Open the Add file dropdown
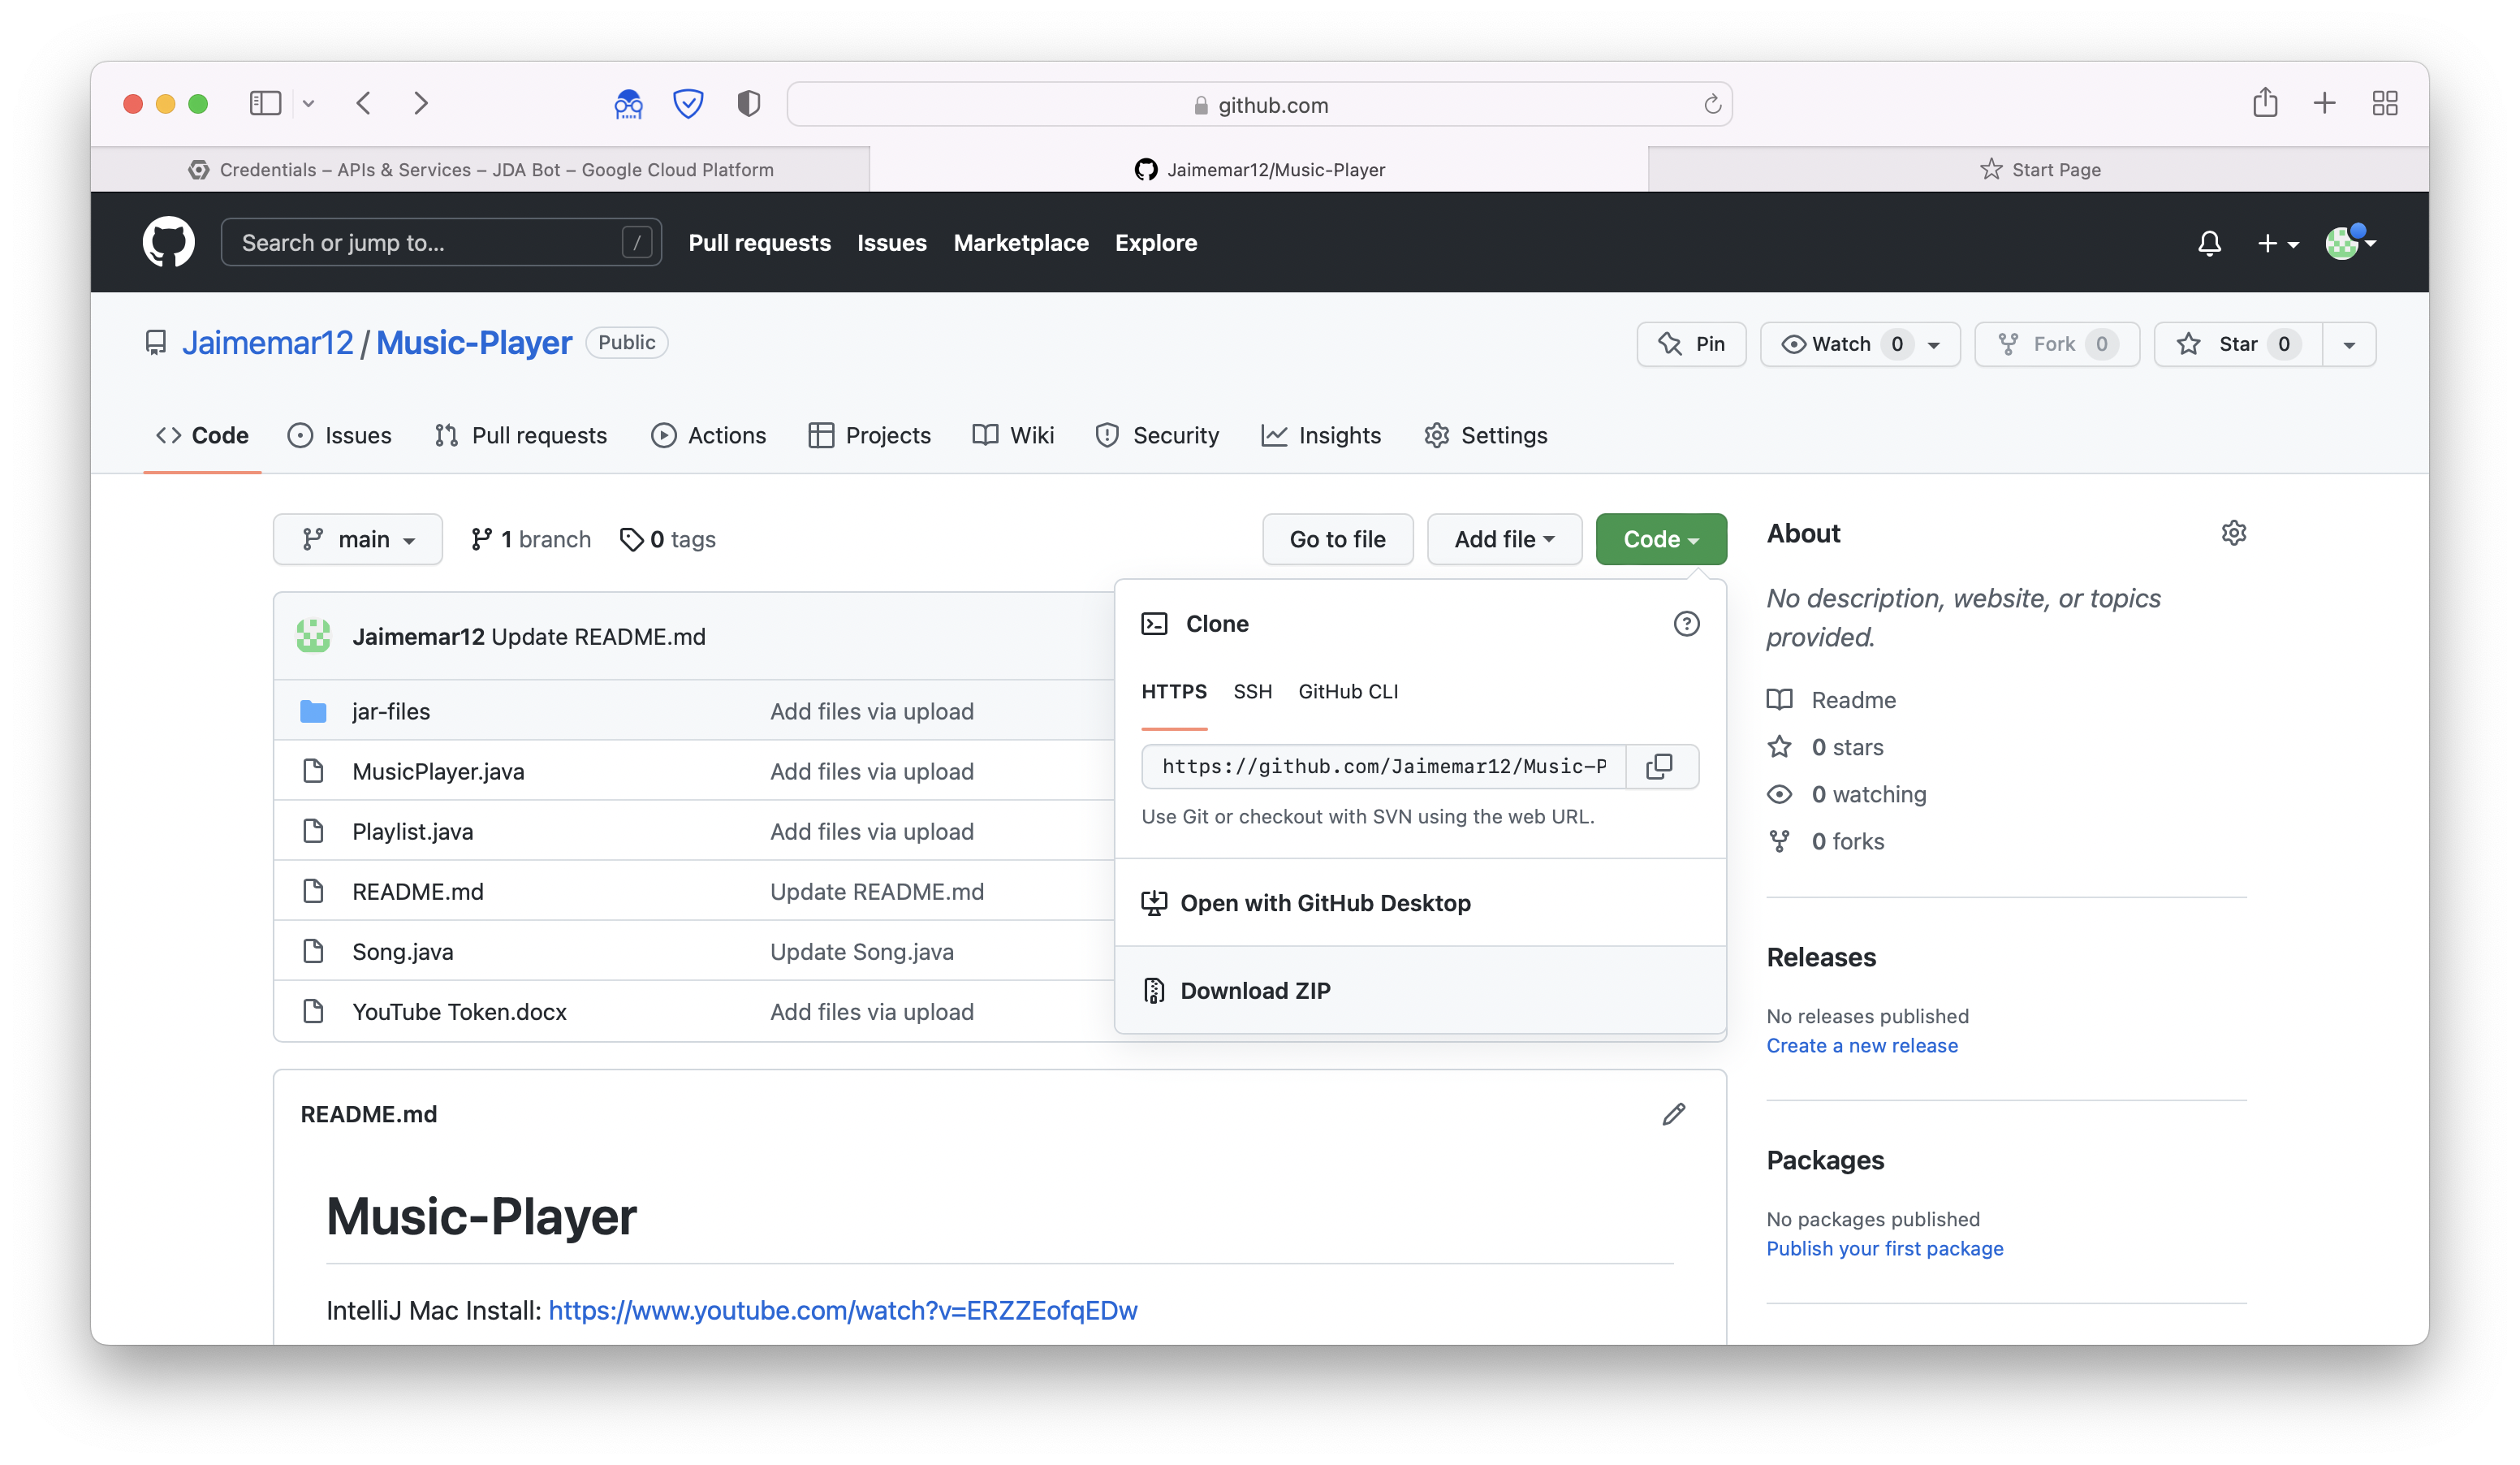This screenshot has height=1465, width=2520. coord(1503,539)
